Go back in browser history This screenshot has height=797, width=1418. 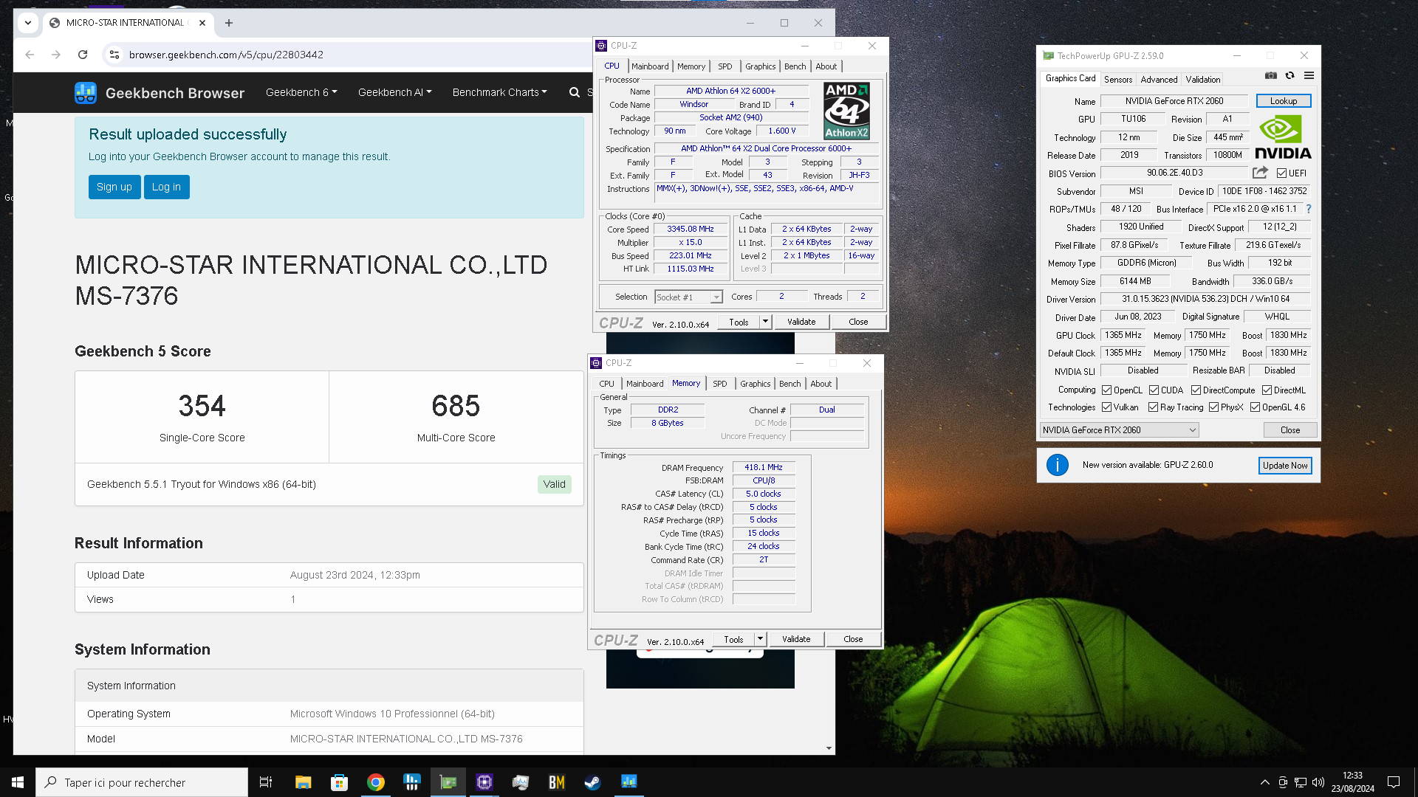(30, 55)
